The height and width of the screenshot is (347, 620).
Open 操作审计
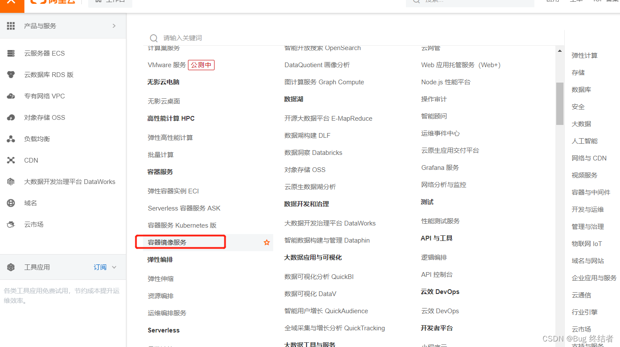click(x=434, y=99)
